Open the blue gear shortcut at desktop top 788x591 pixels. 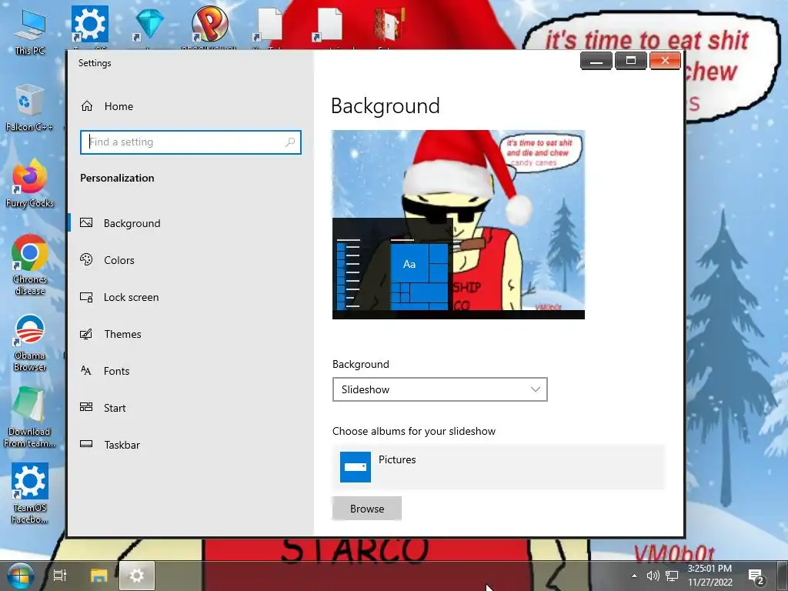tap(89, 24)
